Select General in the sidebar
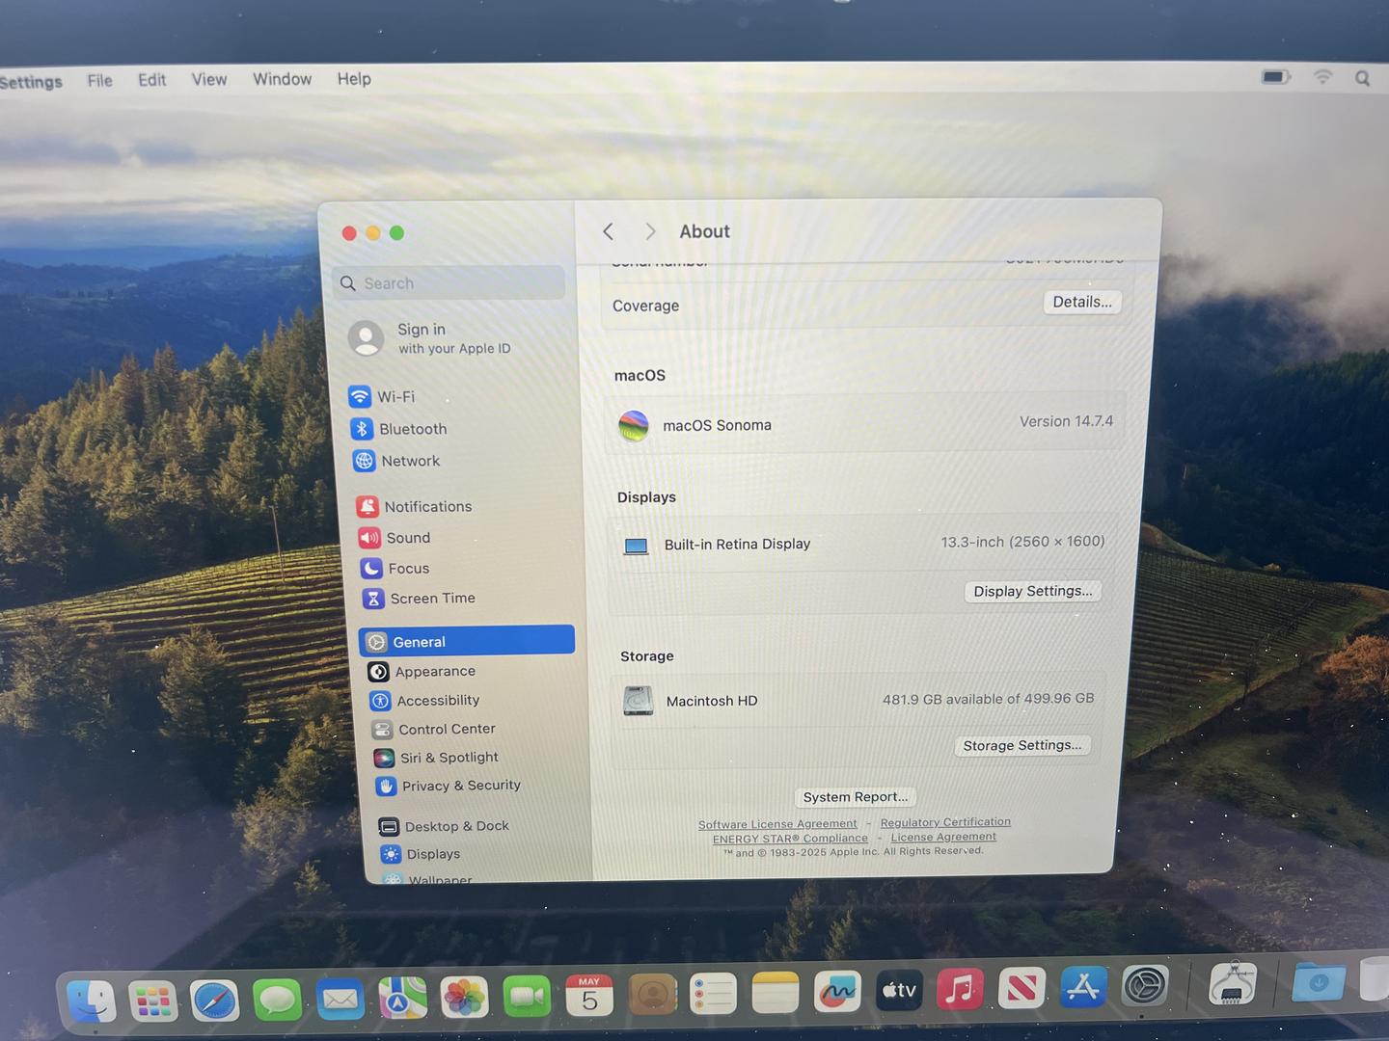The width and height of the screenshot is (1389, 1041). click(x=467, y=641)
